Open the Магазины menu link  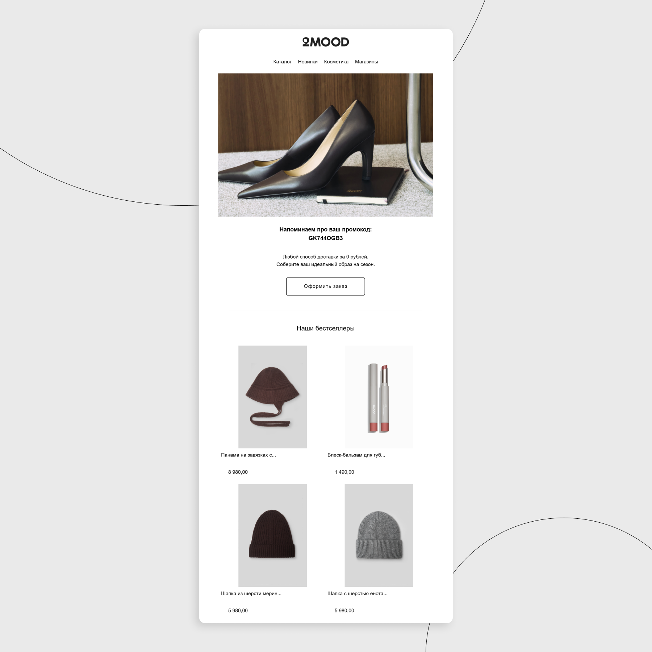pos(366,62)
